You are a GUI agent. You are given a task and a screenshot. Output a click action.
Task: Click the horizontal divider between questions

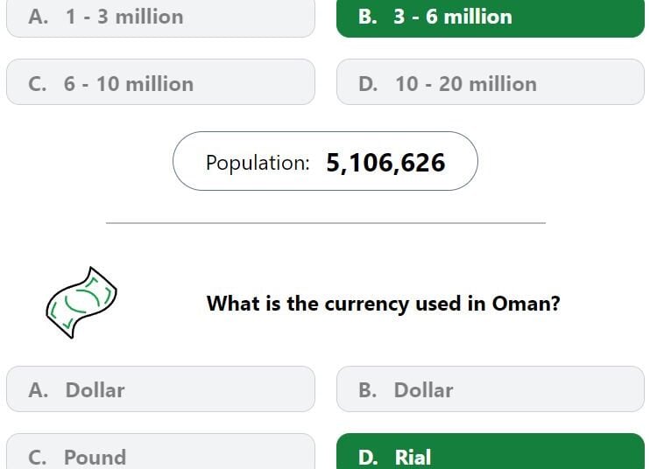click(326, 223)
